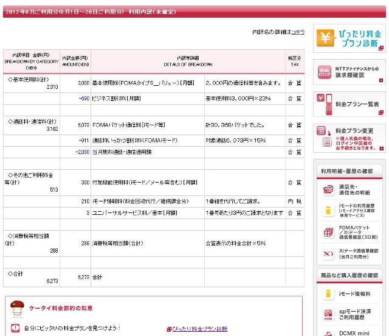389x336 pixels.
Task: Open spモード決済ご利用履歴
Action: click(355, 314)
